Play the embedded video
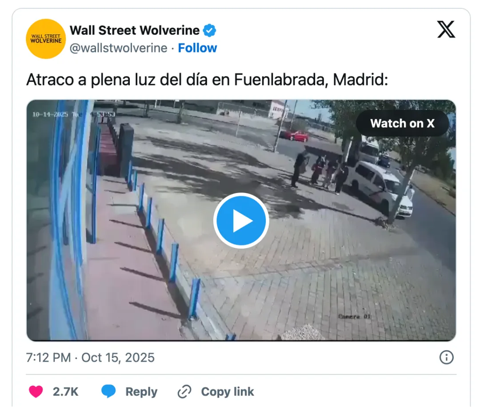Viewport: 480px width, 407px height. click(241, 220)
